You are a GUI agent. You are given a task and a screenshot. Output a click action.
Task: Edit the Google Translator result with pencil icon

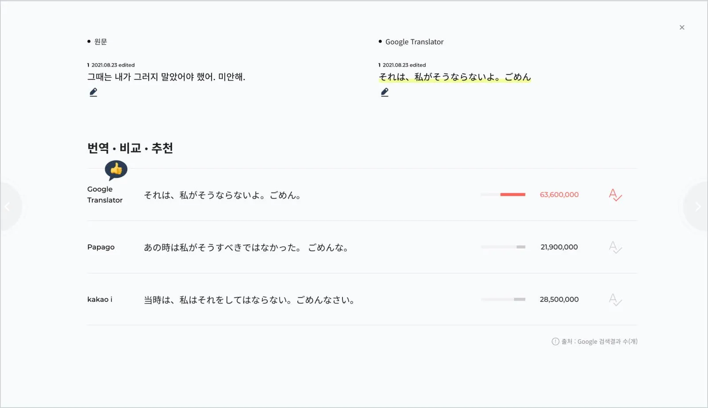(x=385, y=92)
